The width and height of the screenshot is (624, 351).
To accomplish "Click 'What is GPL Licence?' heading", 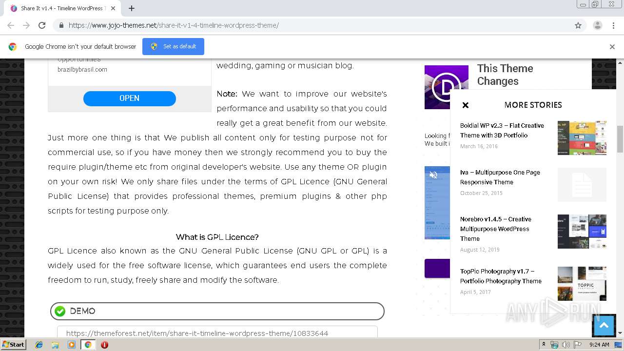I will click(217, 237).
